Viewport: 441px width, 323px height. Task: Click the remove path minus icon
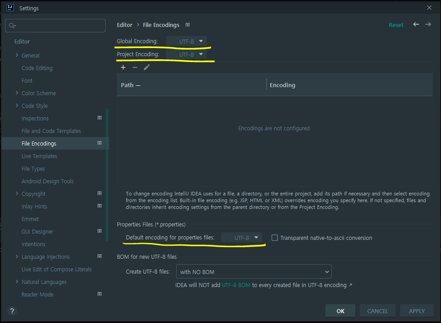135,67
